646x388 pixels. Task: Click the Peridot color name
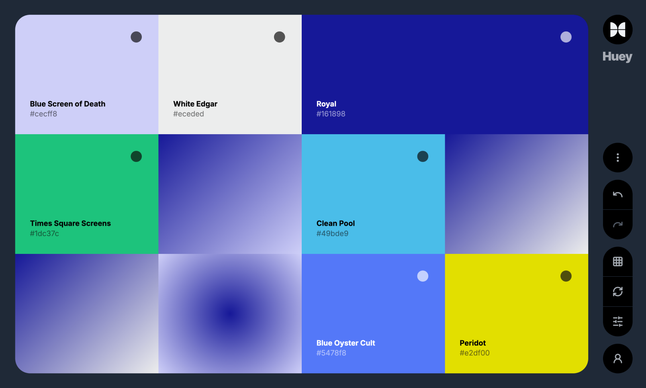tap(472, 343)
